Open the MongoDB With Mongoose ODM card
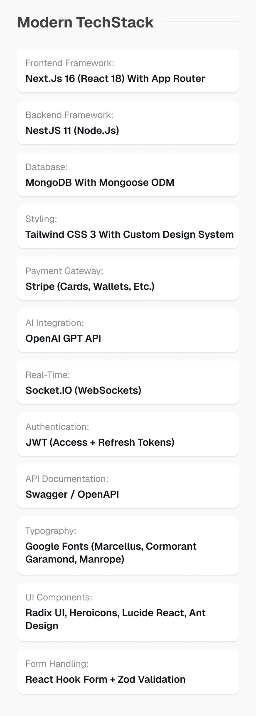 click(x=128, y=175)
